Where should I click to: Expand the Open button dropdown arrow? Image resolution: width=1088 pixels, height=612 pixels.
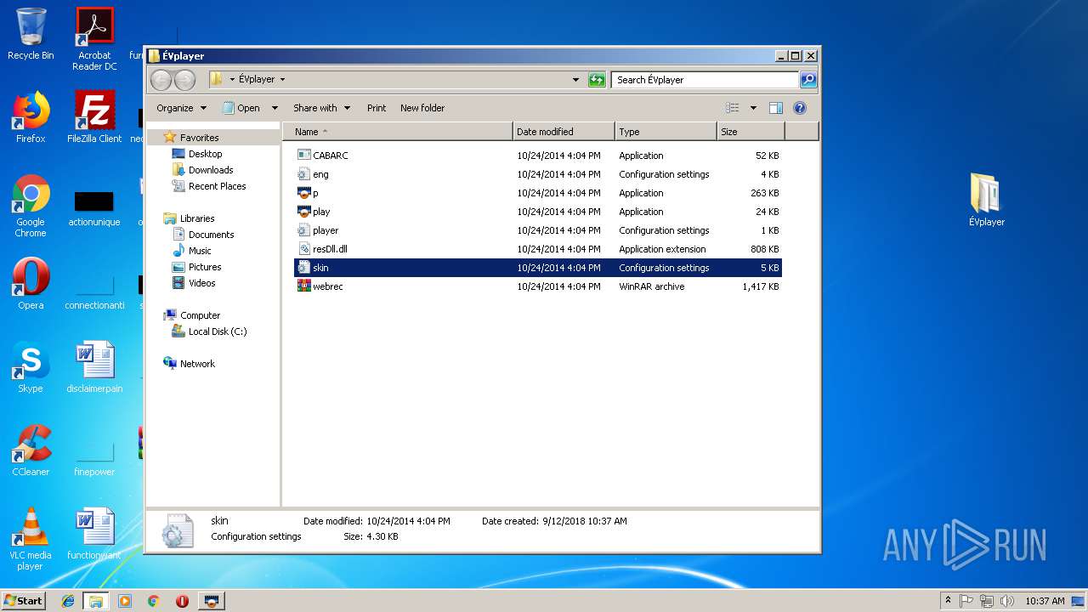(275, 108)
